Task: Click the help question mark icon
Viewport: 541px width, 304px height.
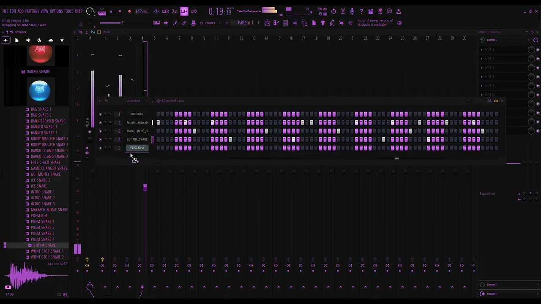Action: coord(361,11)
